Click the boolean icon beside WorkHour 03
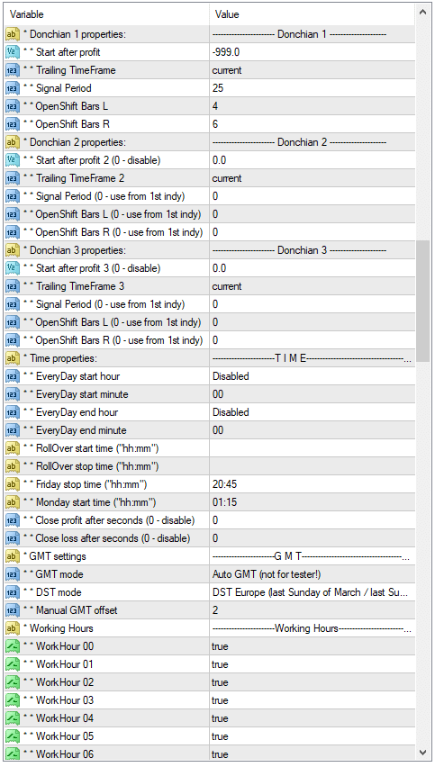 [x=13, y=701]
